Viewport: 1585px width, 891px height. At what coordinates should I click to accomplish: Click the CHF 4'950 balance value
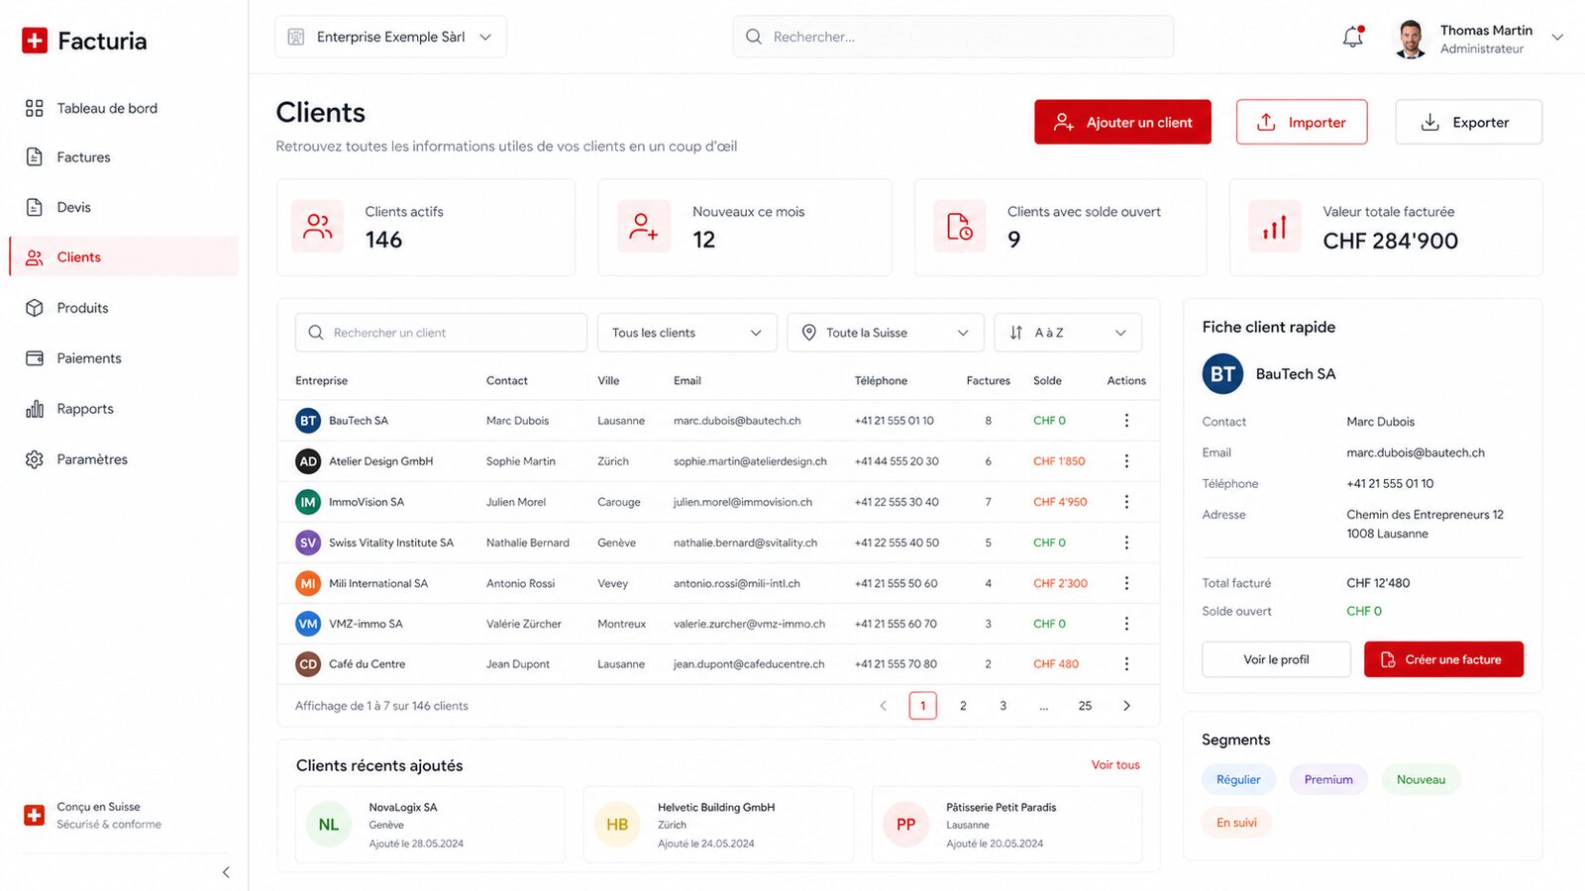click(x=1060, y=502)
